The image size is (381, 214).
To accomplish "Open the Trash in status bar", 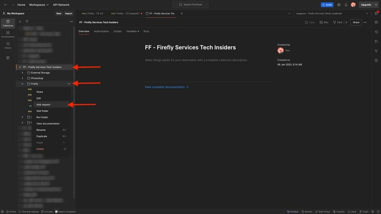I will click(x=364, y=211).
